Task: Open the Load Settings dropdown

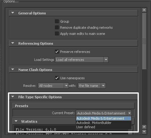Action: click(x=82, y=60)
